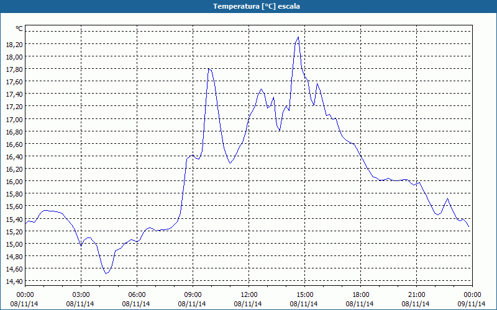The width and height of the screenshot is (497, 310).
Task: Select the 15,60 y-axis value
Action: (14, 207)
